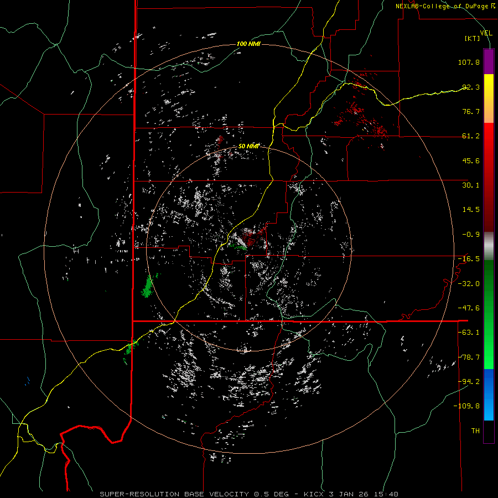498x498 pixels.
Task: Click the VEL legend title
Action: pyautogui.click(x=486, y=33)
